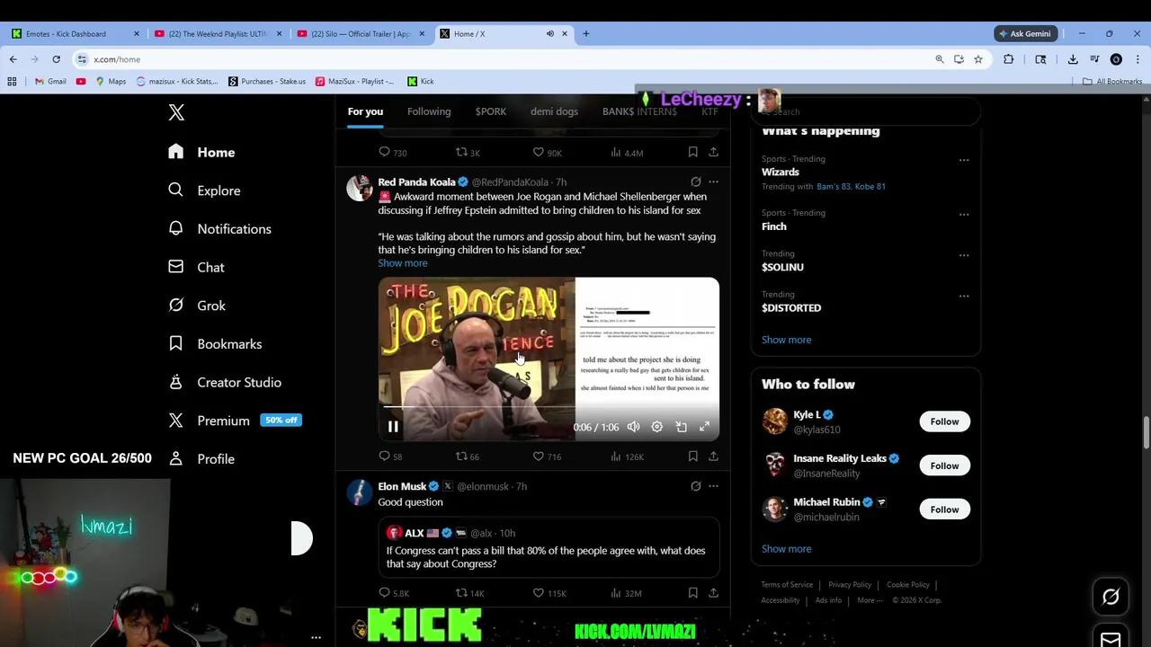Screen dimensions: 1151x647
Task: Open Terms of Service link
Action: 787,585
